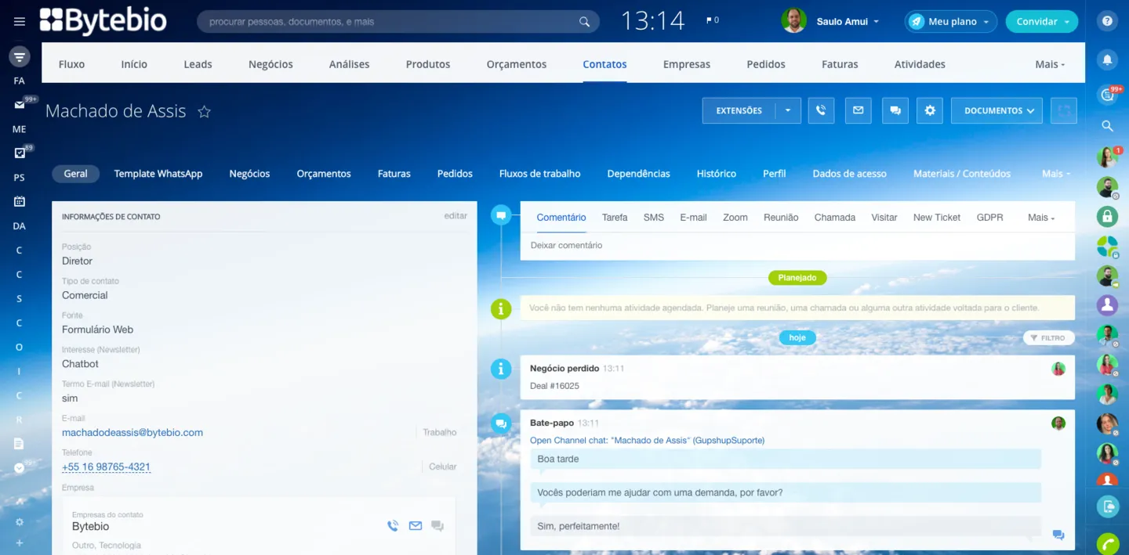The width and height of the screenshot is (1129, 555).
Task: Open Documentos dropdown
Action: (996, 110)
